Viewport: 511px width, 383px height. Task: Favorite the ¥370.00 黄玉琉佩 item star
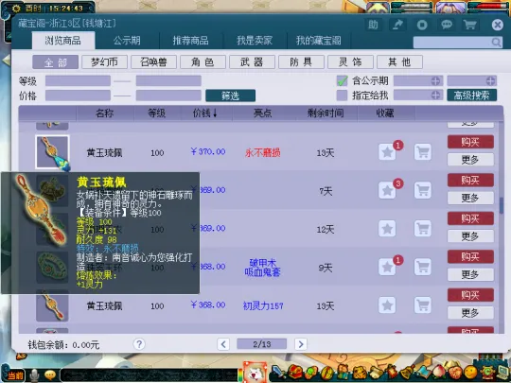(387, 152)
